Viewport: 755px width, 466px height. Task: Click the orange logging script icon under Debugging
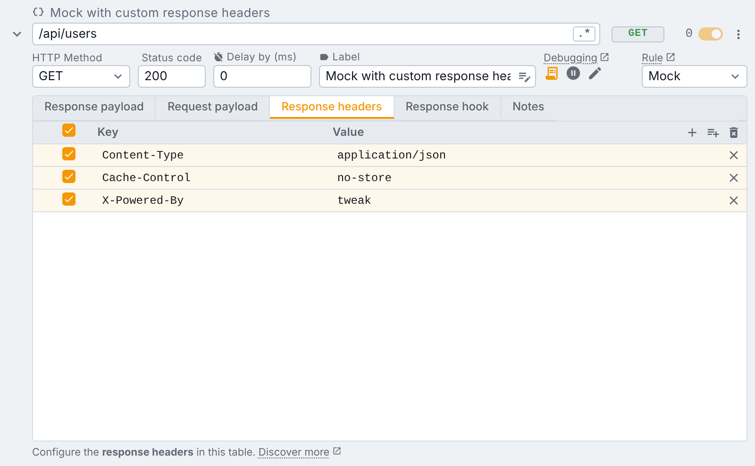click(x=552, y=73)
